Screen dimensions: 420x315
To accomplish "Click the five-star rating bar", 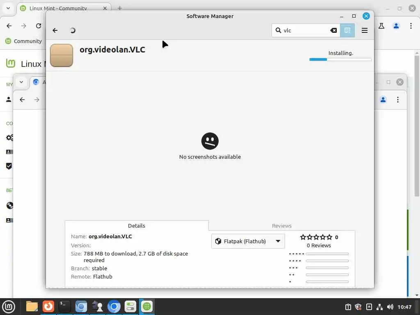I will pos(327,253).
